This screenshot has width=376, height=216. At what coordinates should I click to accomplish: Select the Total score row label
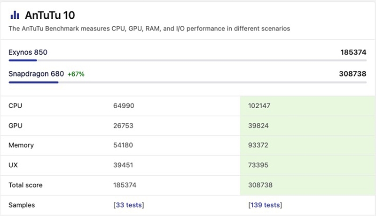[x=25, y=185]
